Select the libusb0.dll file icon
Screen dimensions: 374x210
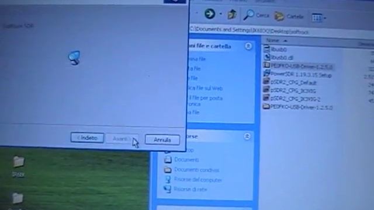click(x=266, y=57)
